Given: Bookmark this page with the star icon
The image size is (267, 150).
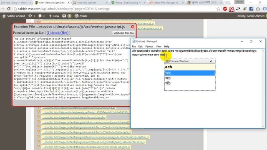Looking at the screenshot, I should pyautogui.click(x=218, y=9).
